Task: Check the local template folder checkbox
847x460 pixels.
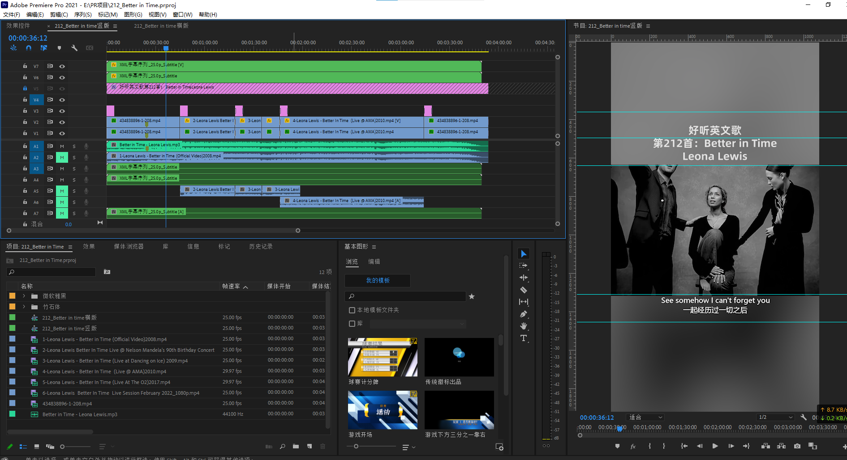Action: (x=352, y=310)
